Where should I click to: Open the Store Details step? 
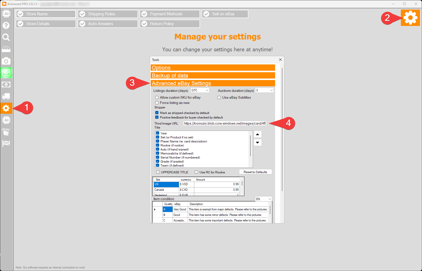46,24
